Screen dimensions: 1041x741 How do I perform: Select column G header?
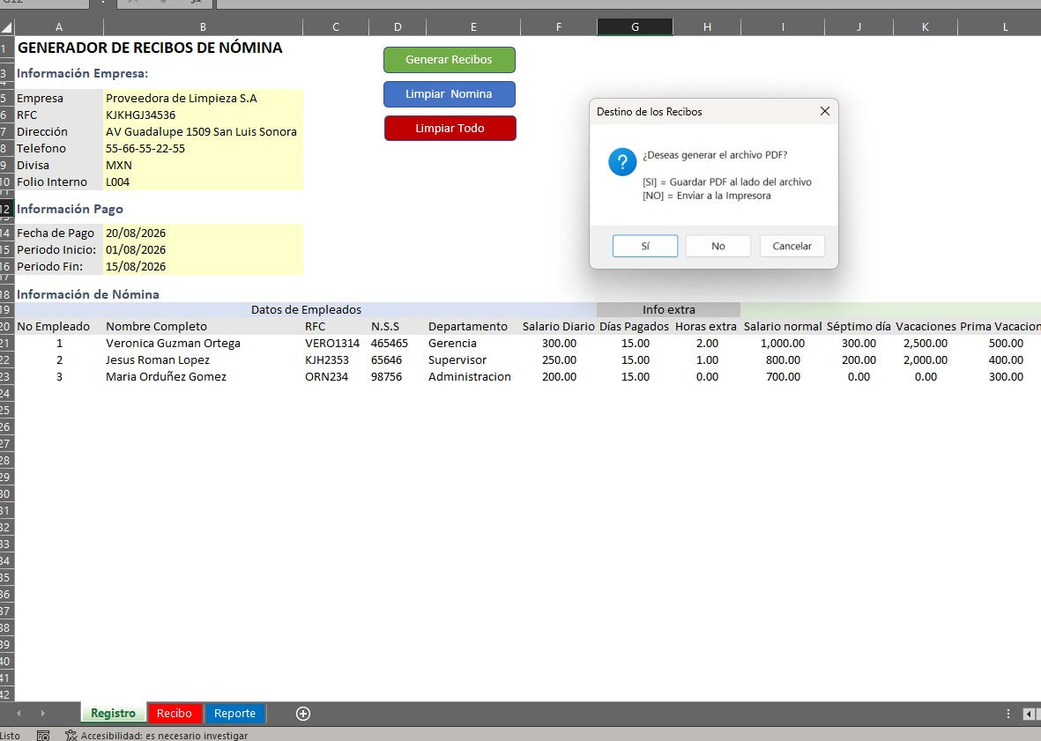pos(635,27)
